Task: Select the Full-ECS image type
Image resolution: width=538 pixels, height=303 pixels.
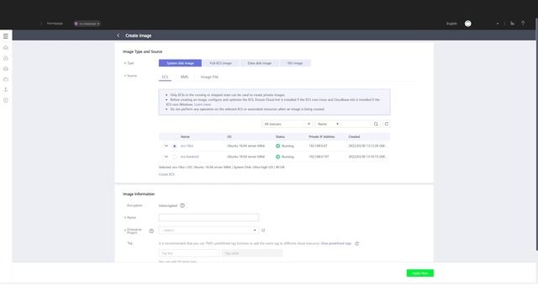Action: coord(220,63)
